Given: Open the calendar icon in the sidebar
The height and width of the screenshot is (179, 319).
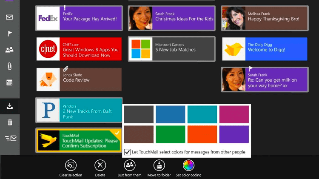Looking at the screenshot, I should pyautogui.click(x=9, y=82).
